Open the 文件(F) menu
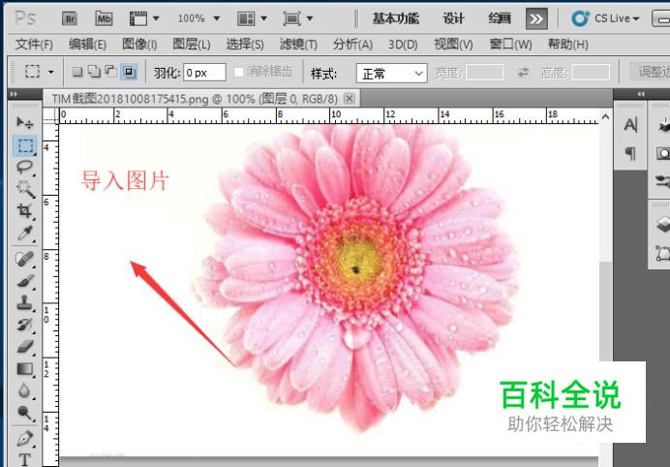 (x=34, y=45)
